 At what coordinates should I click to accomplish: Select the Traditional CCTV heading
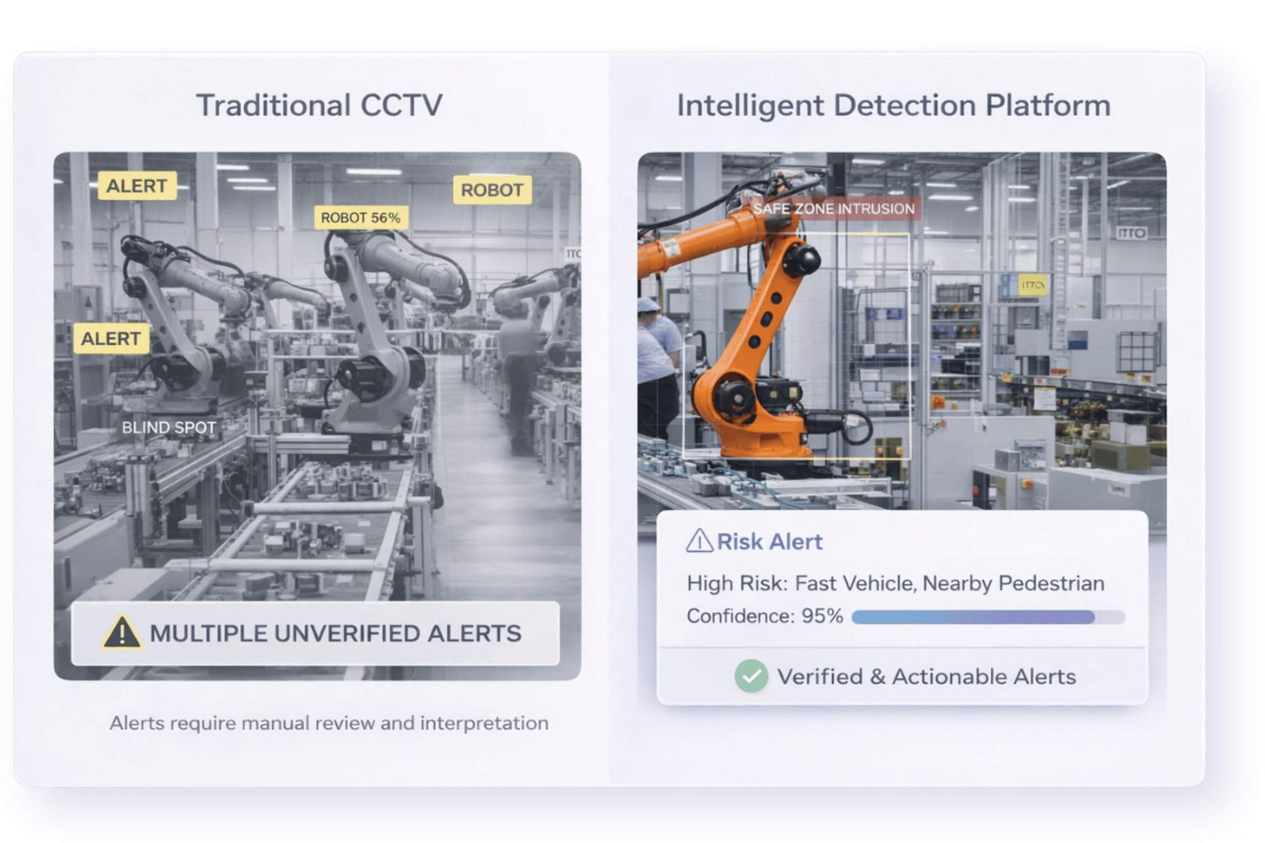319,105
